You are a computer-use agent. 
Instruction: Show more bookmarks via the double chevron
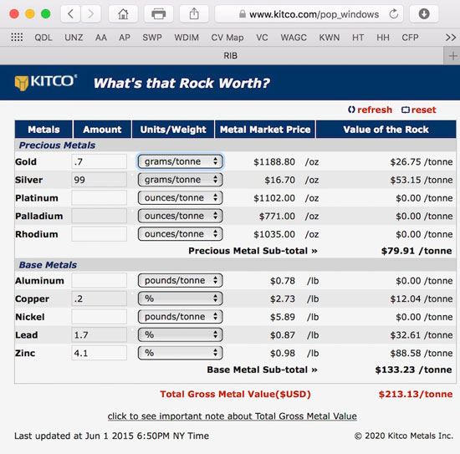(x=451, y=38)
